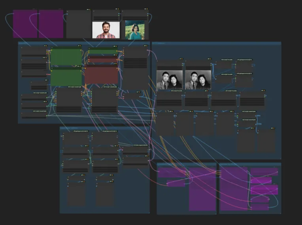Viewport: 302px width, 225px height.
Task: Click the upper large green node
Action: [x=66, y=58]
